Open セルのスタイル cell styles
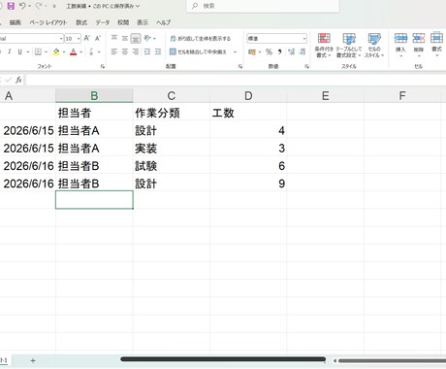This screenshot has height=369, width=446. click(x=374, y=46)
